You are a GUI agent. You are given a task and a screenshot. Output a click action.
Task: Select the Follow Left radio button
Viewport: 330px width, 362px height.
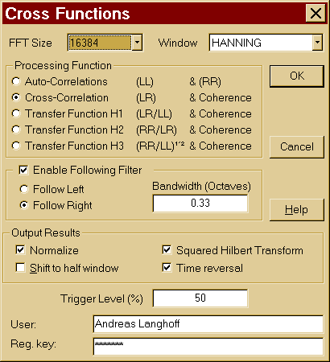coord(24,189)
